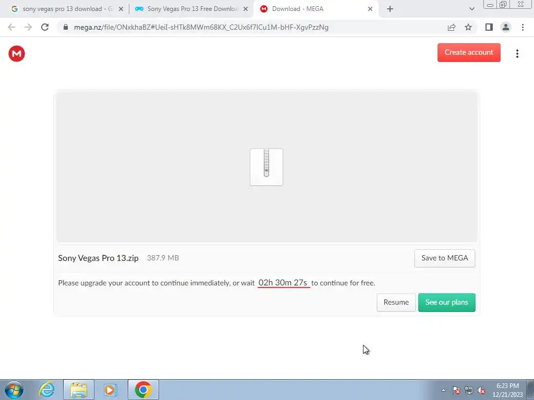Open the taskbar clock and date

pos(507,390)
